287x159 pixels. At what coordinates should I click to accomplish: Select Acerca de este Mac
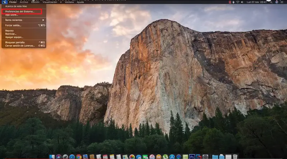click(16, 6)
